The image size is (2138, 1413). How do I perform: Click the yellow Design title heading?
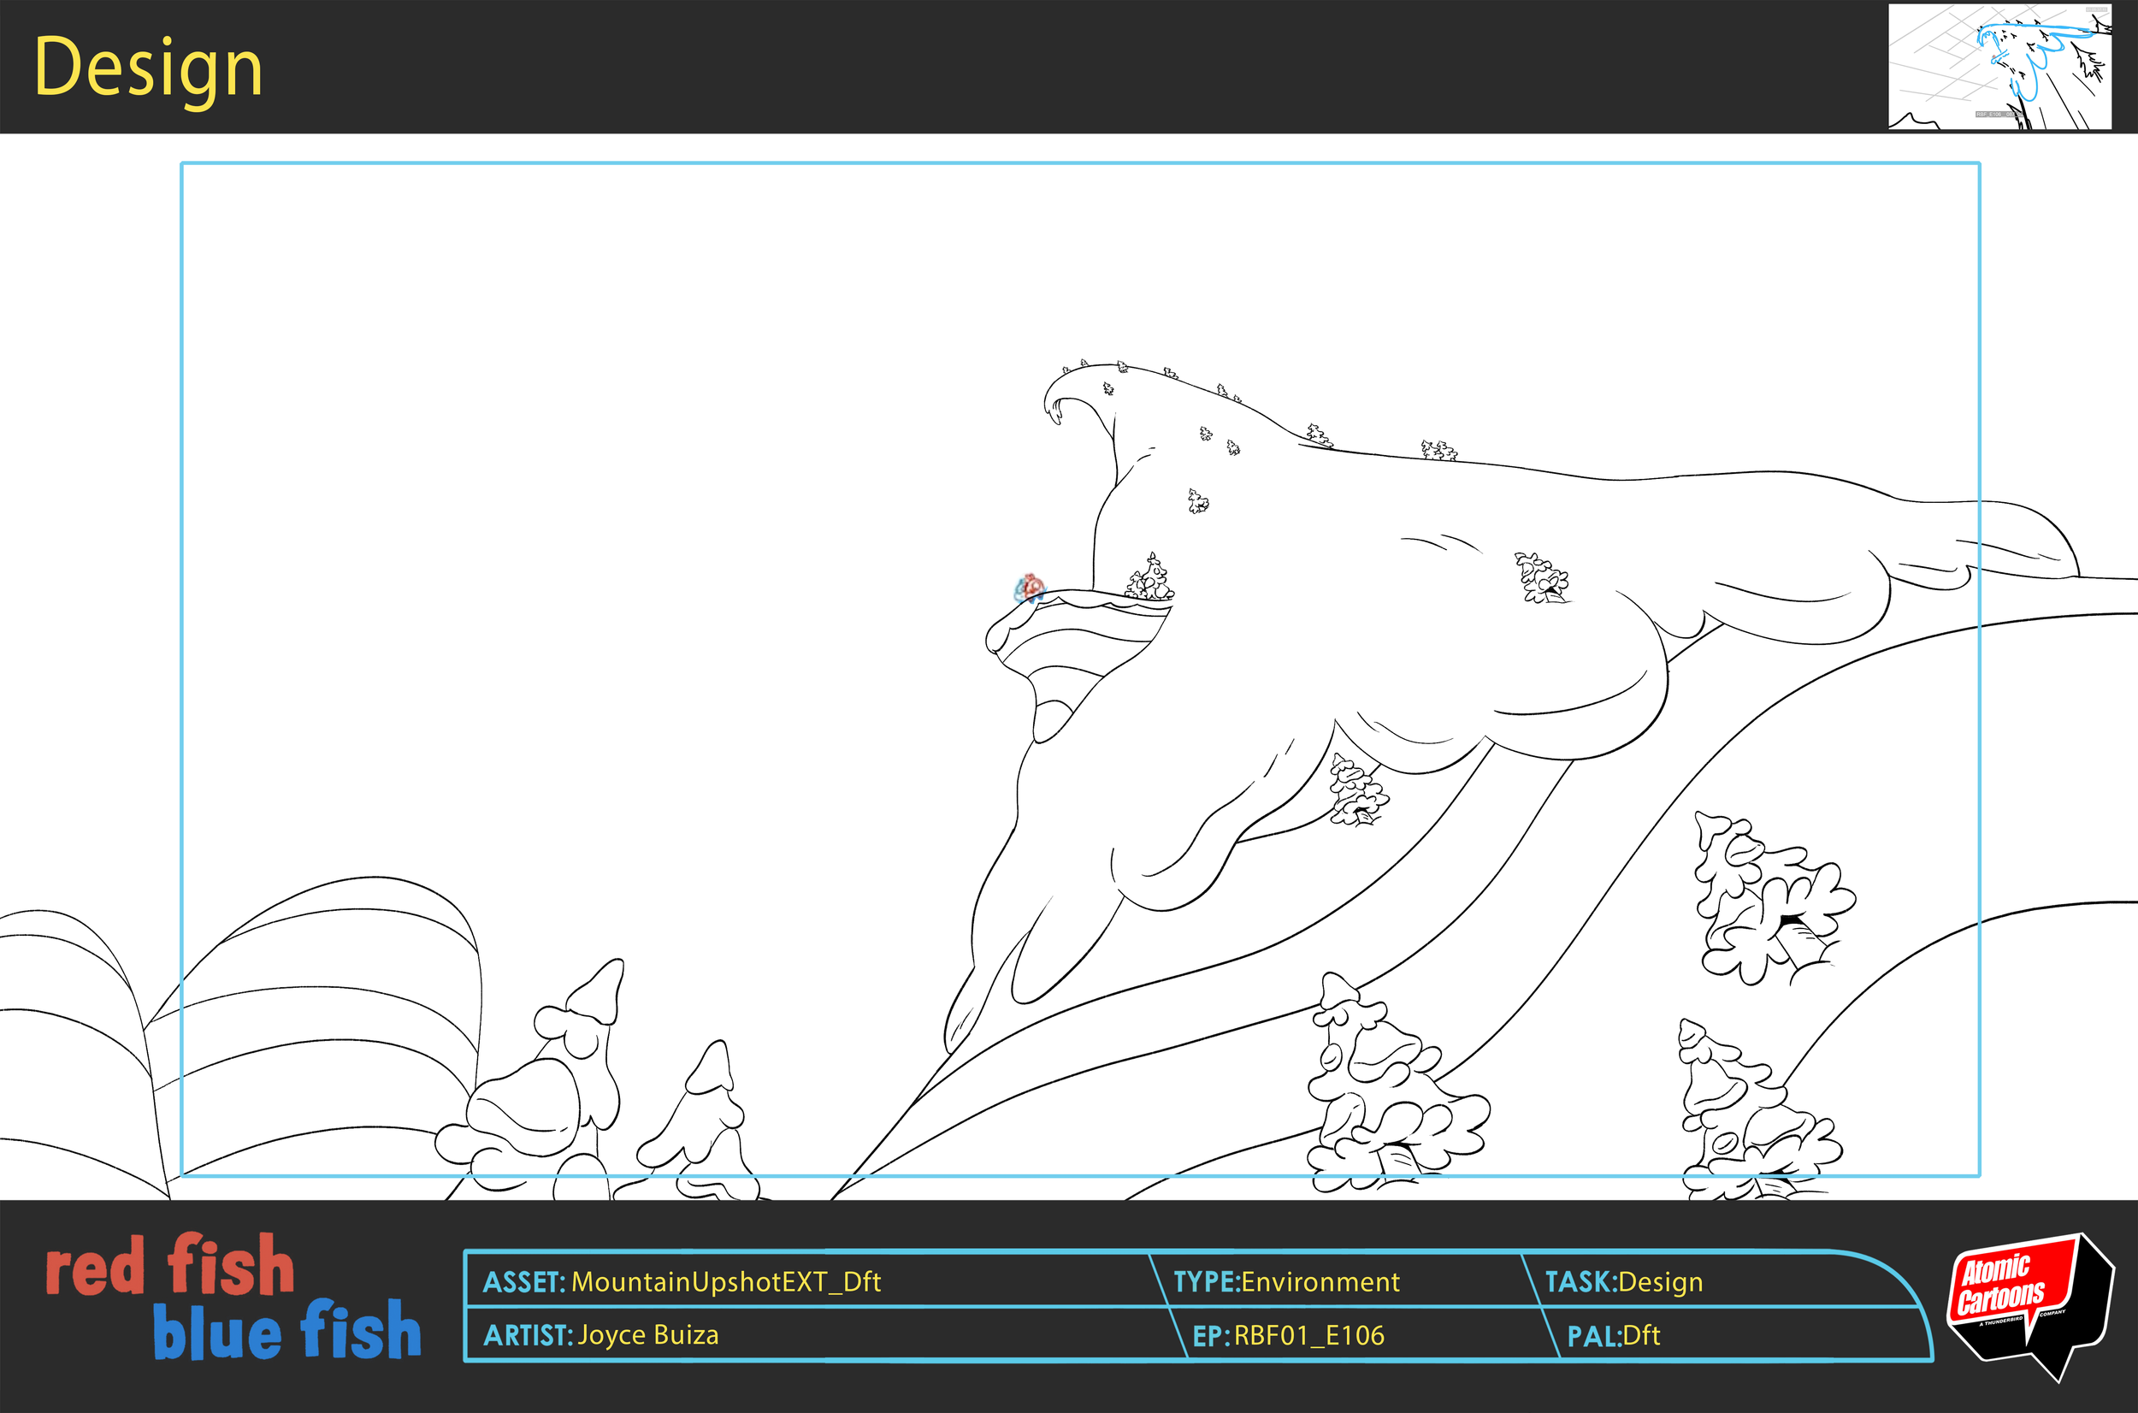coord(147,68)
